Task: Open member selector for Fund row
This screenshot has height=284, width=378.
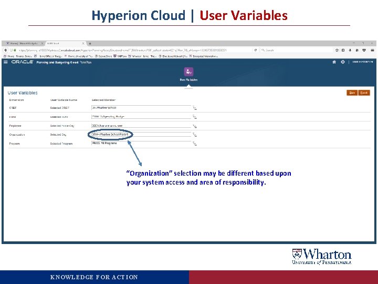Action: (x=195, y=117)
